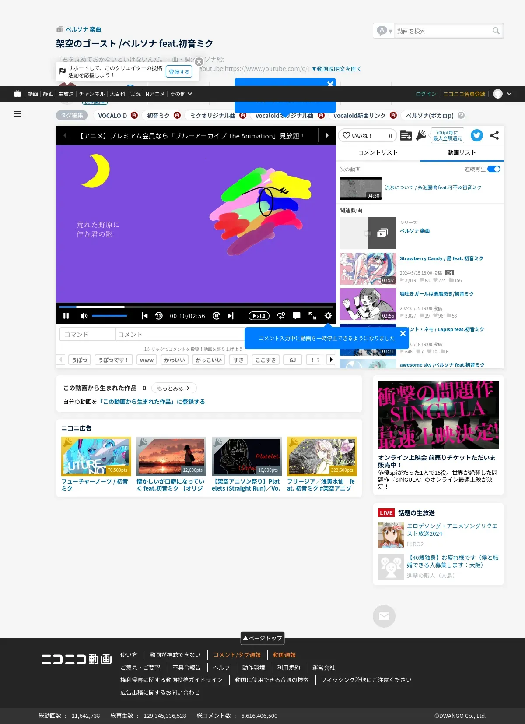Open the share options icon
Screen dimensions: 525x724
pos(494,135)
